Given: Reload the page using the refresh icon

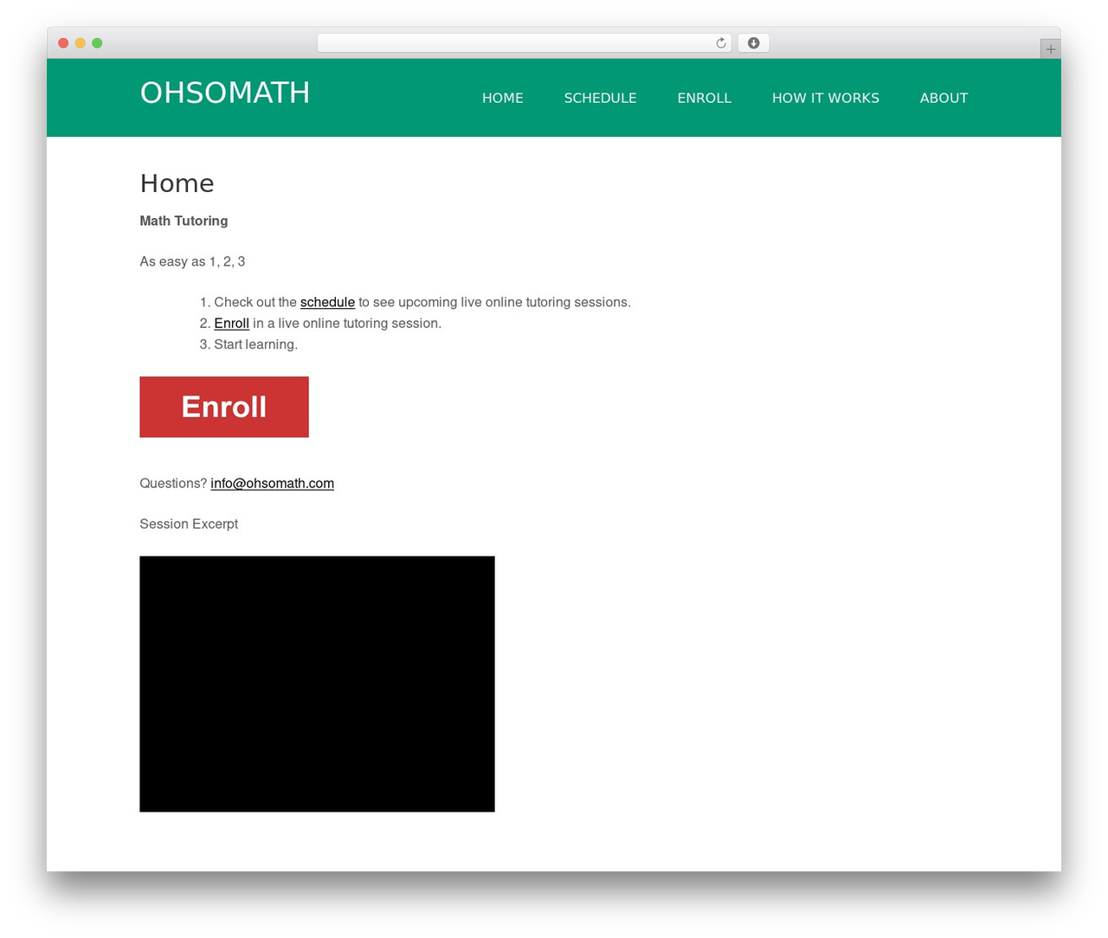Looking at the screenshot, I should [x=721, y=43].
